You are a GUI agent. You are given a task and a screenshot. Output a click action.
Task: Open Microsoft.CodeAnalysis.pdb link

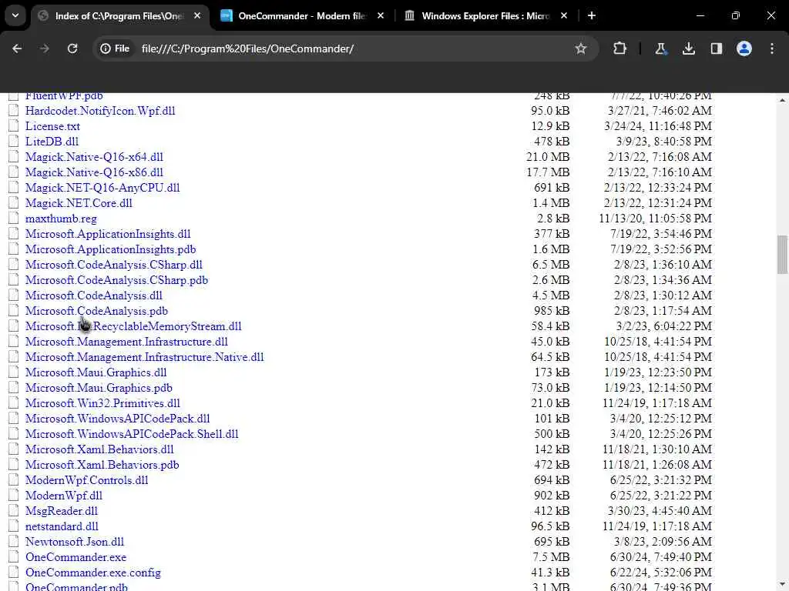[96, 311]
